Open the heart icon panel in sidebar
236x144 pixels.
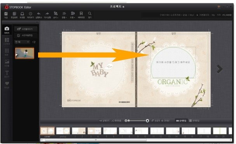[7, 85]
